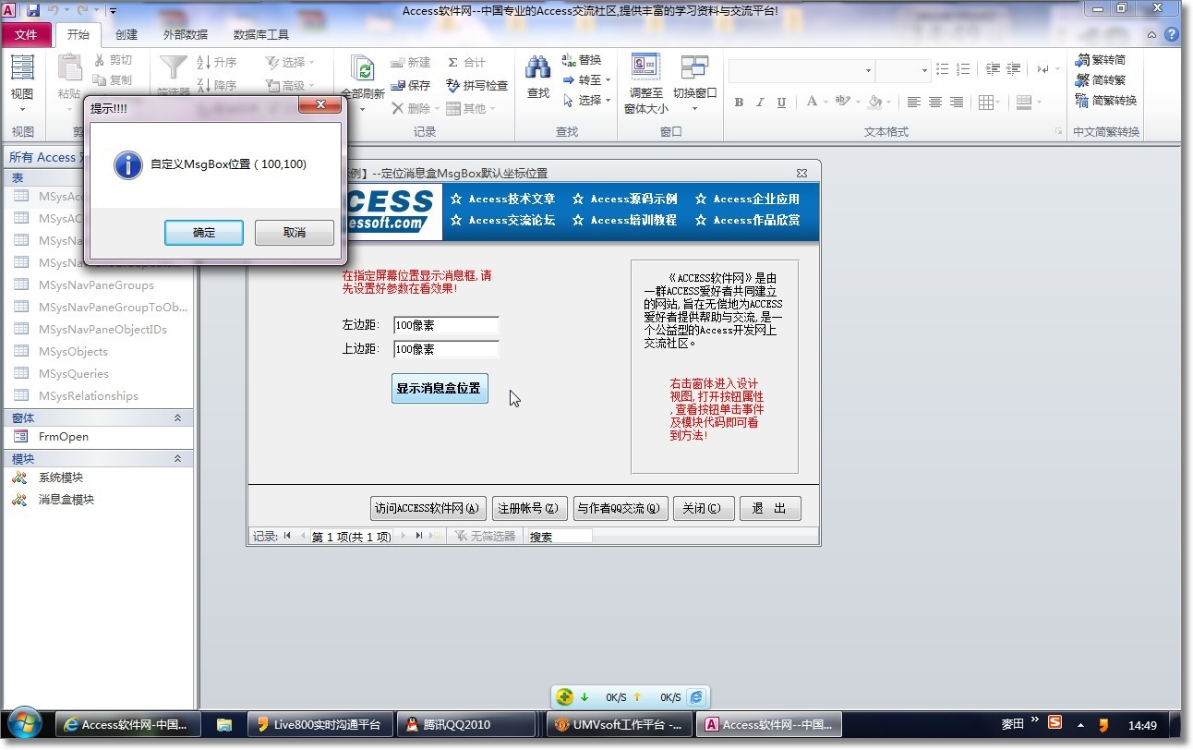Screen dimensions: 1193x750
Task: Click the blue Help question mark icon
Action: 1172,35
